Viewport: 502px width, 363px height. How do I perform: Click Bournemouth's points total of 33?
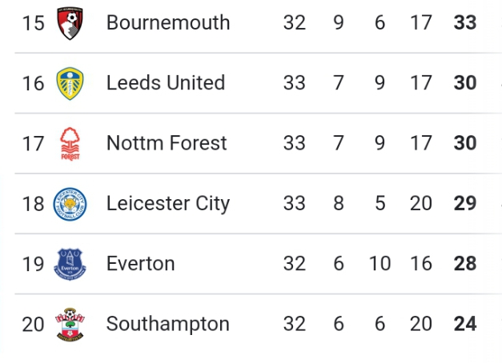click(x=465, y=23)
